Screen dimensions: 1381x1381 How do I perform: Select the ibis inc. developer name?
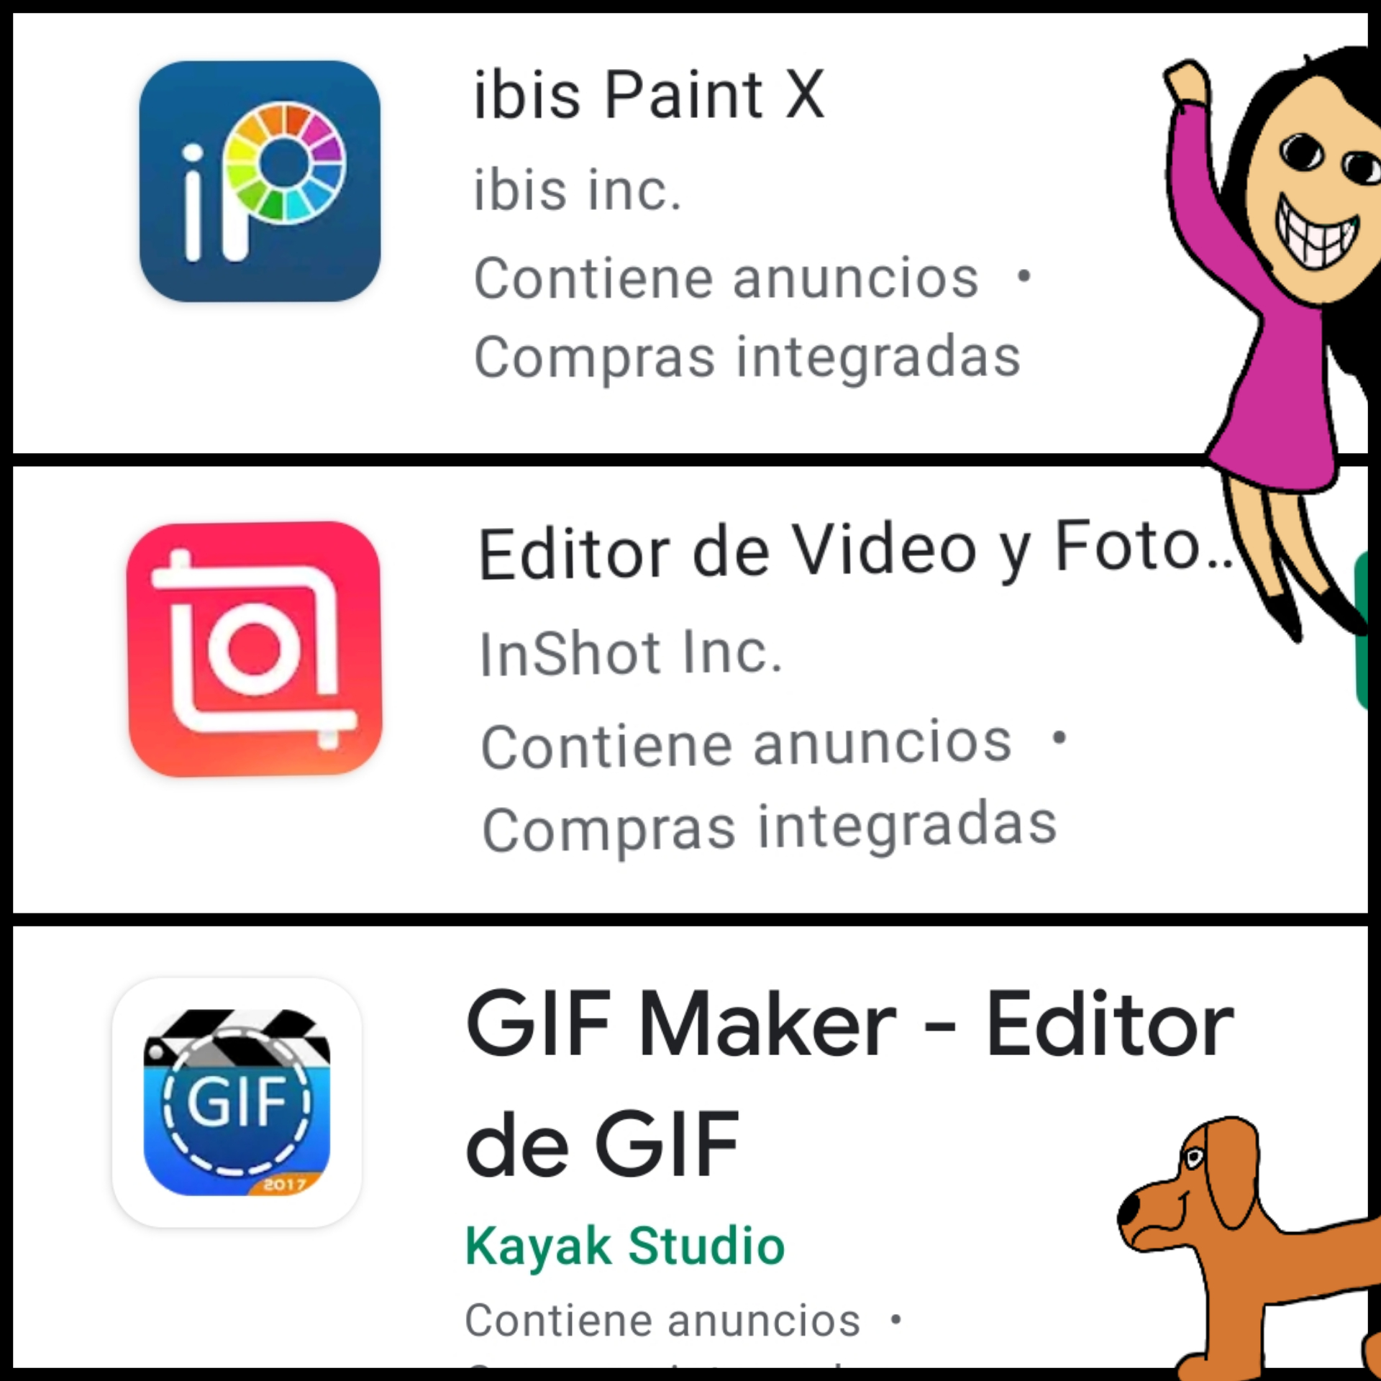click(577, 190)
